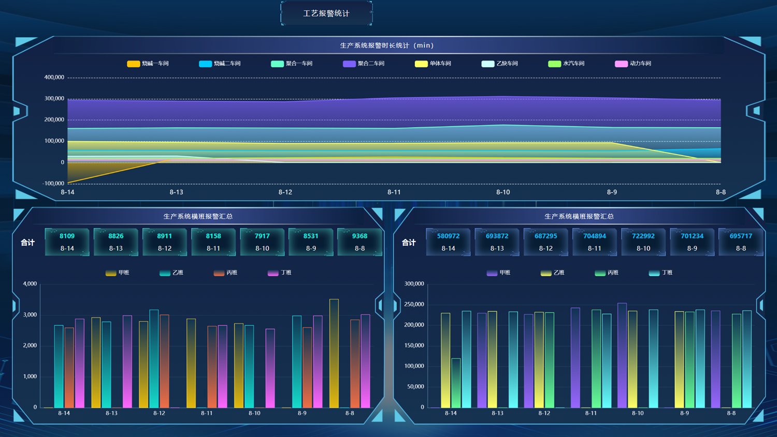Click the -100,000 y-axis label
The width and height of the screenshot is (777, 437).
click(x=53, y=183)
